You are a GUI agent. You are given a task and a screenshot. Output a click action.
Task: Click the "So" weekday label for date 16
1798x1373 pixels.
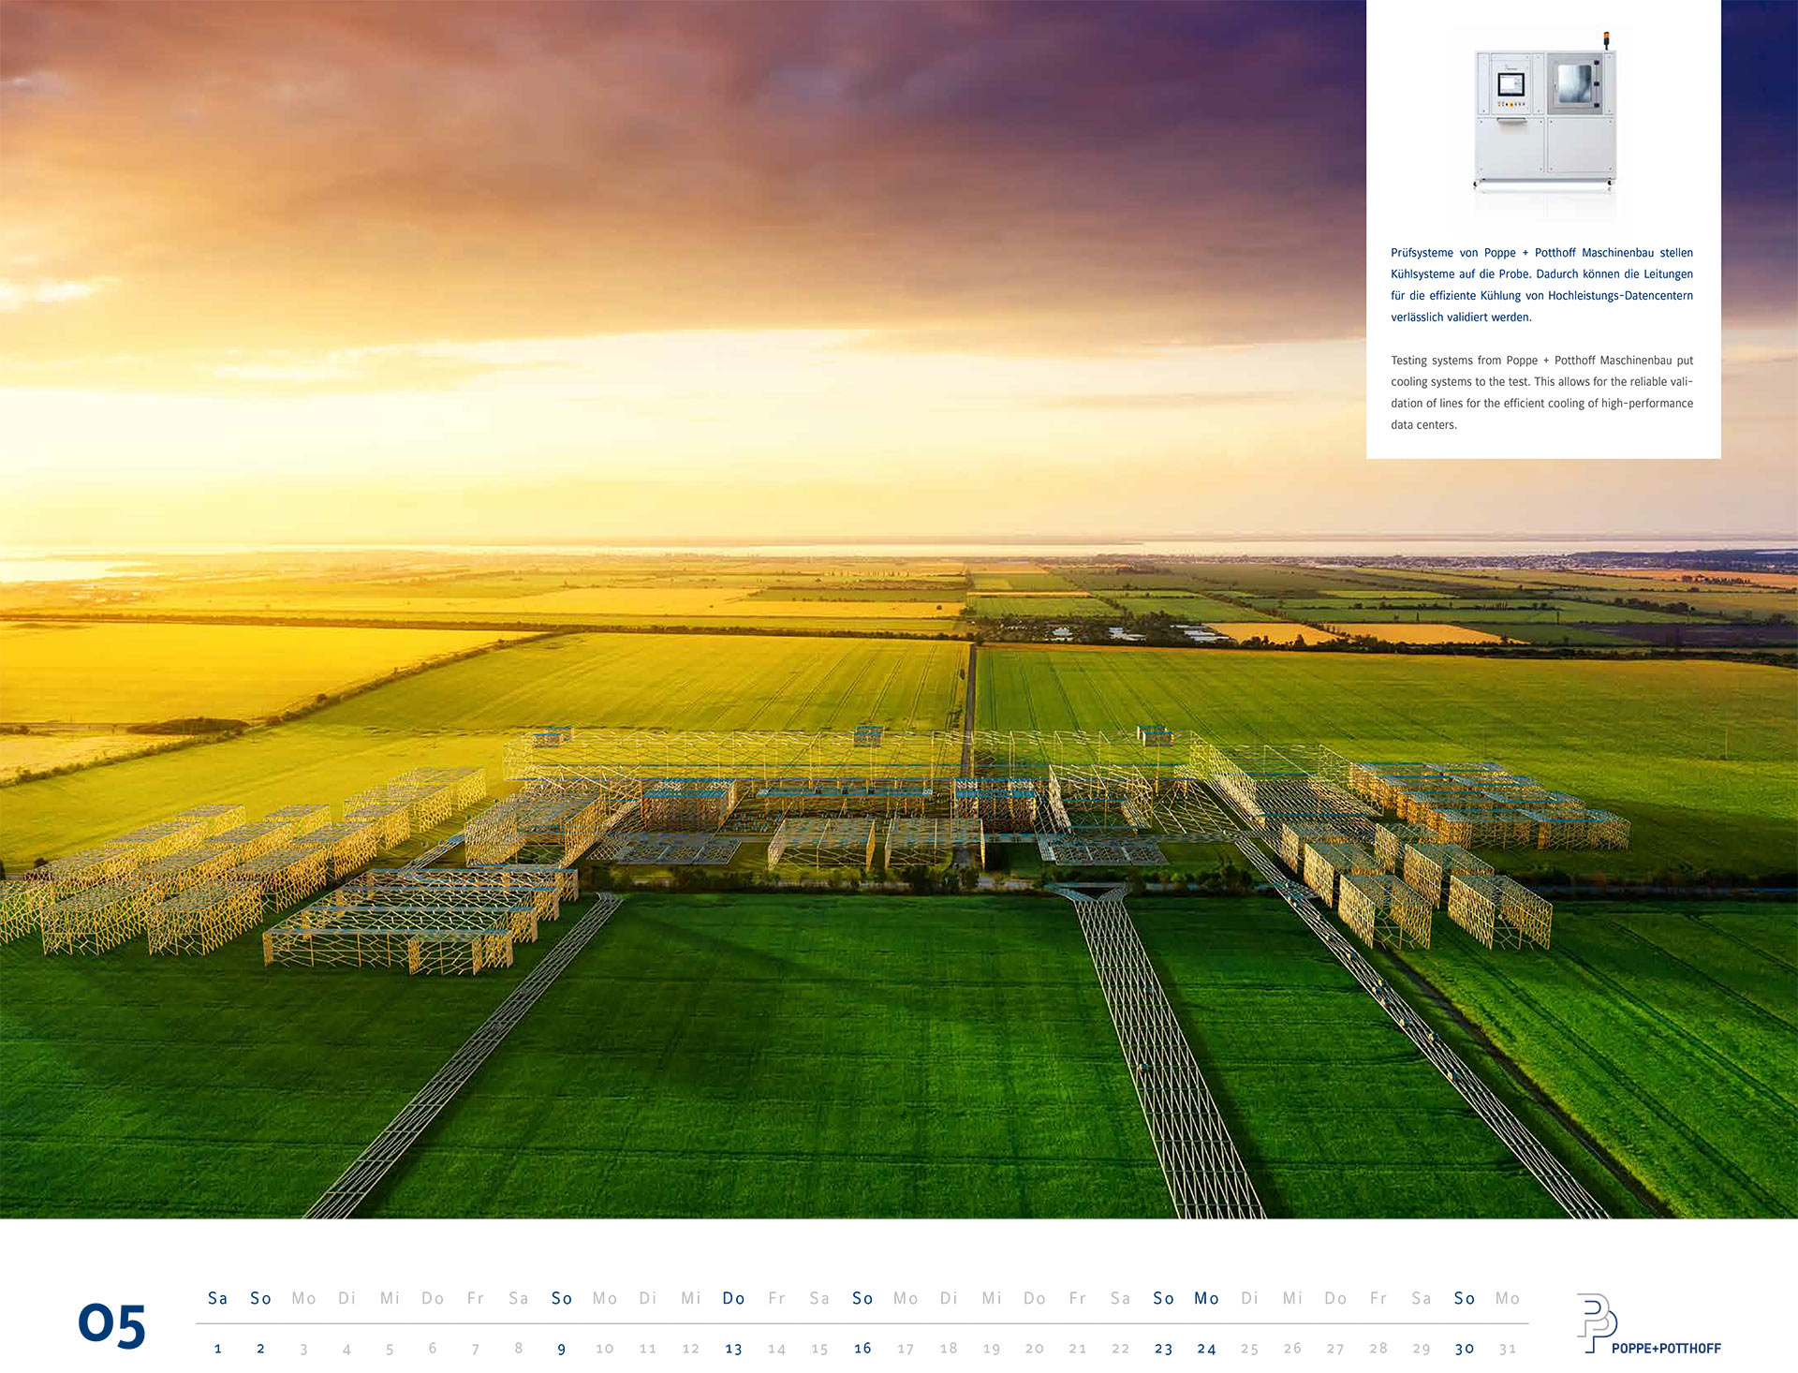(x=863, y=1298)
